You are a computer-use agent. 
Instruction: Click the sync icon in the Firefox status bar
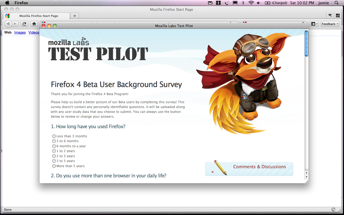tap(334, 209)
